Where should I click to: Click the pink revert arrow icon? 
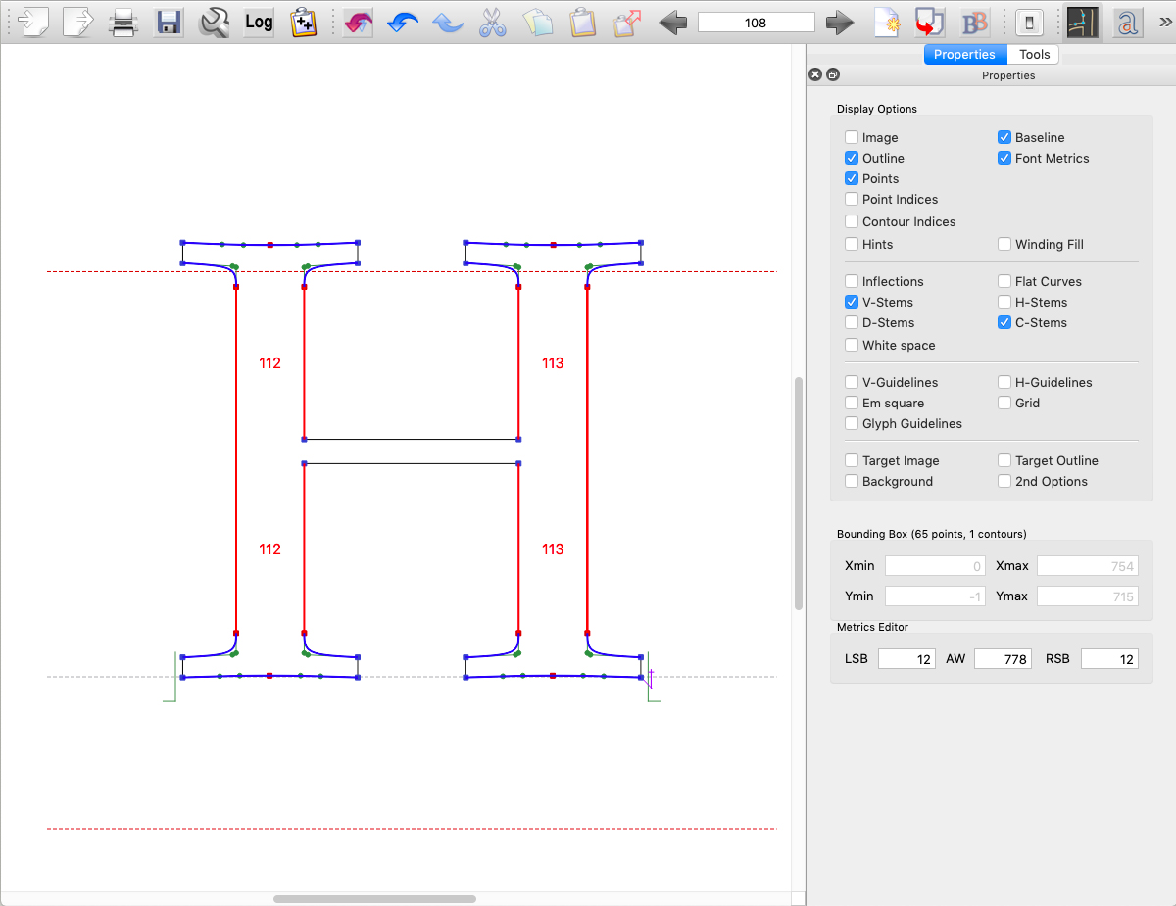pos(359,22)
